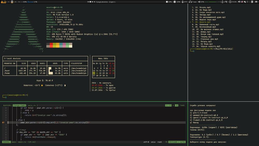The width and height of the screenshot is (259, 146).
Task: Click the pink swatch in neofetch palette
Action: point(64,45)
